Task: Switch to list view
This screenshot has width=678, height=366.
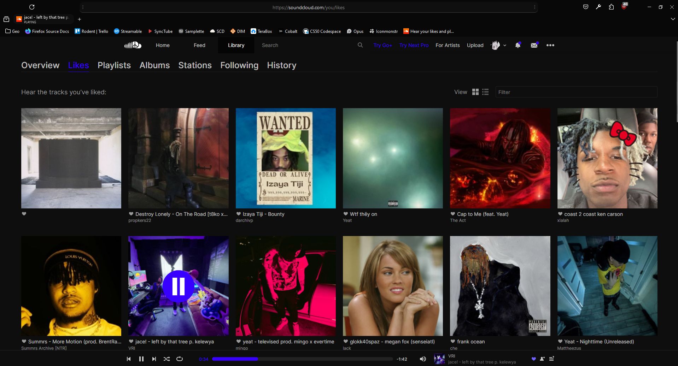Action: [485, 92]
